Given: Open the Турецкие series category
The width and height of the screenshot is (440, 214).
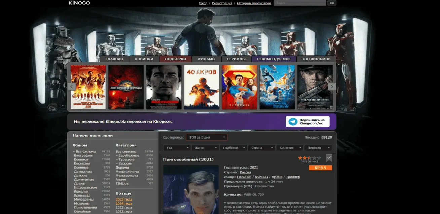Looking at the screenshot, I should pos(126,159).
